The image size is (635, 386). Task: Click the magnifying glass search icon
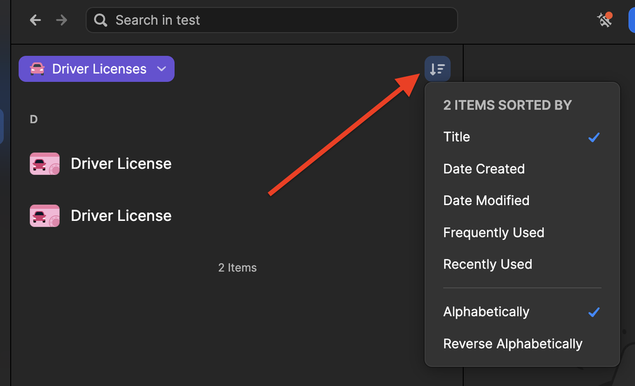pos(100,20)
